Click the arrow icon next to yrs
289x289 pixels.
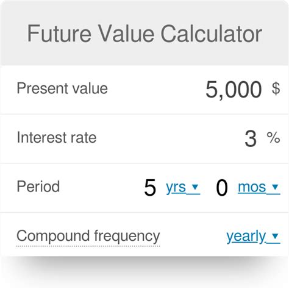pos(195,187)
